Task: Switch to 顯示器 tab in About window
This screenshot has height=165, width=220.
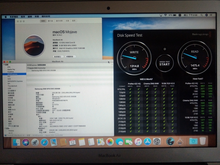Action: (50, 21)
